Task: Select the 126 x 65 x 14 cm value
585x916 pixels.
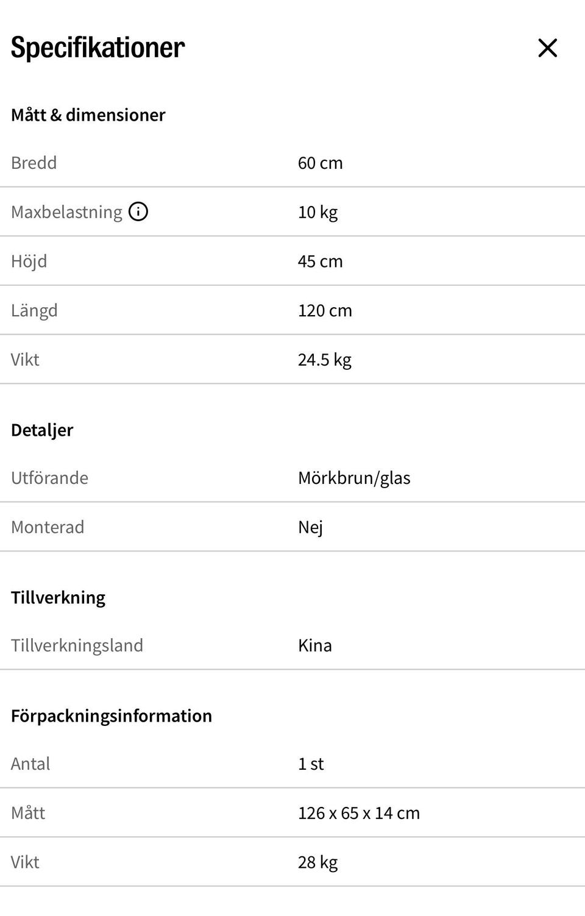Action: coord(358,813)
